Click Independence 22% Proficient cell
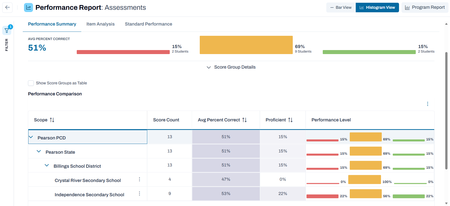Screen dimensions: 450x206 tap(283, 194)
